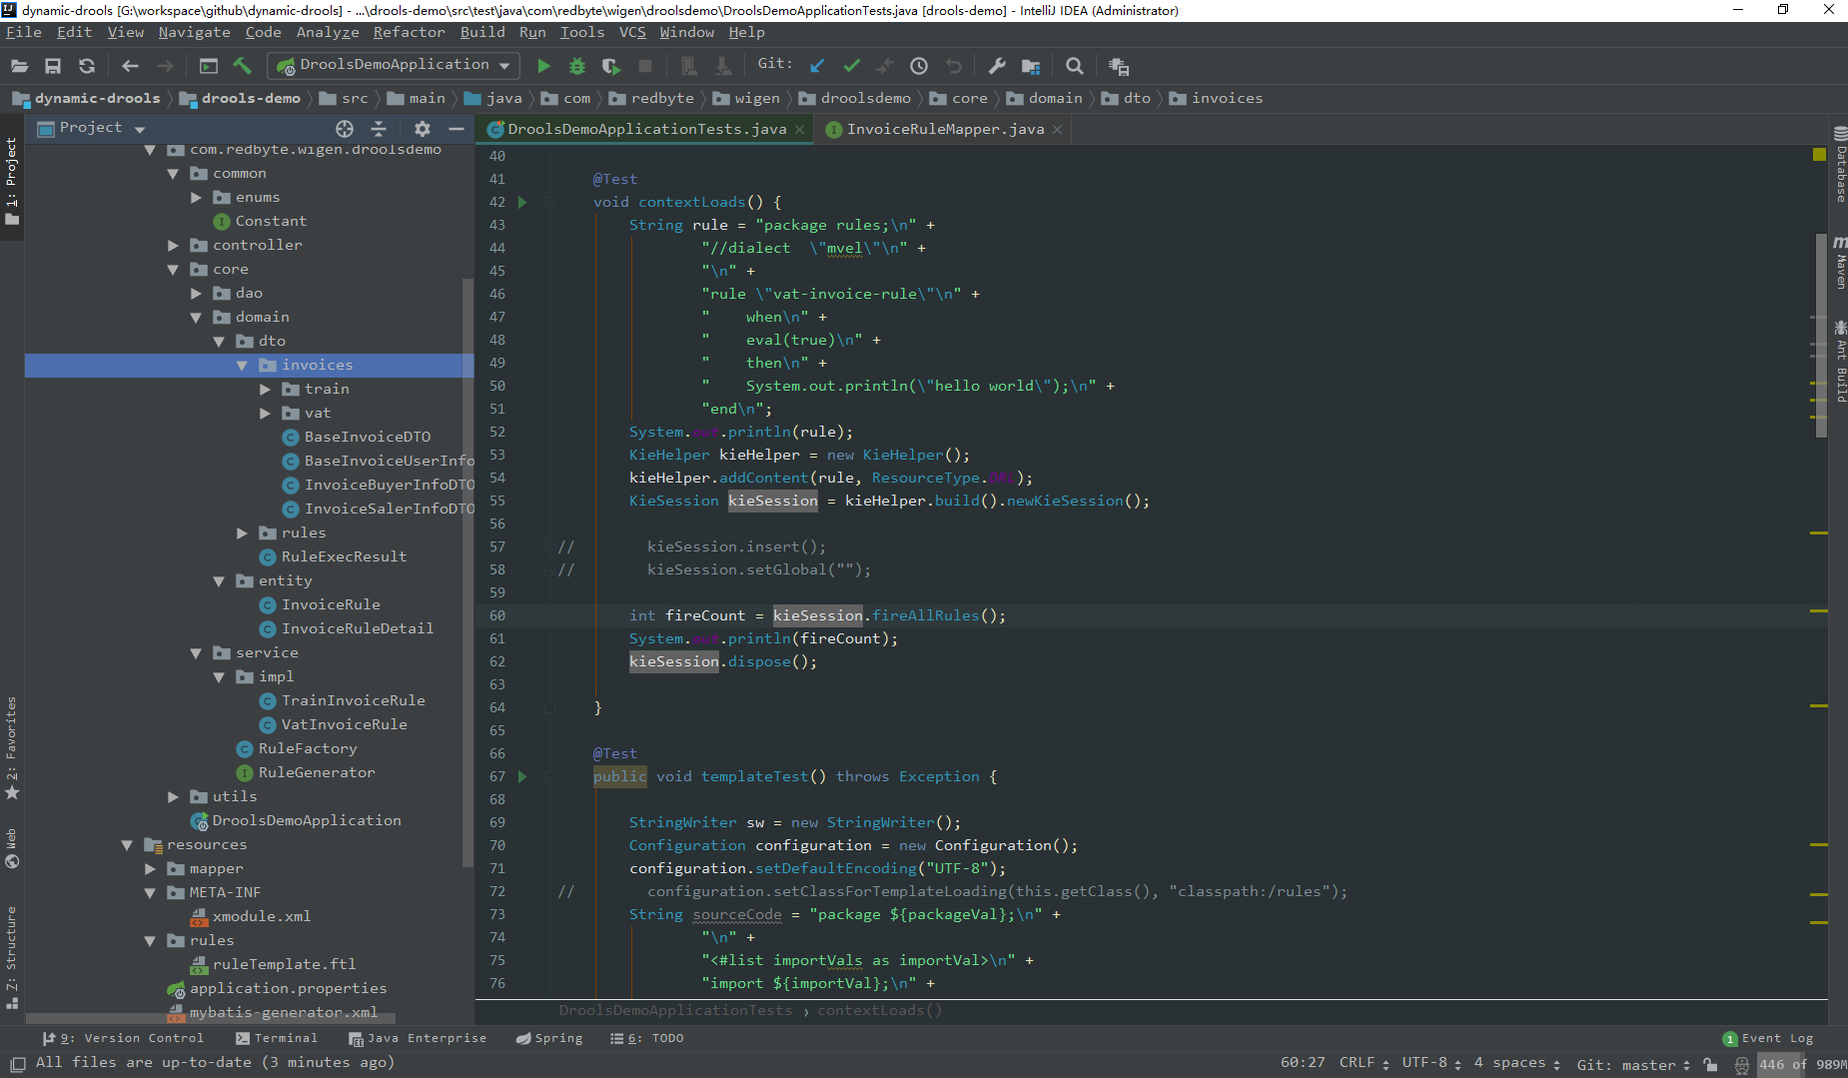Open the Analyze menu
Screen dimensions: 1848x1078
[x=327, y=32]
